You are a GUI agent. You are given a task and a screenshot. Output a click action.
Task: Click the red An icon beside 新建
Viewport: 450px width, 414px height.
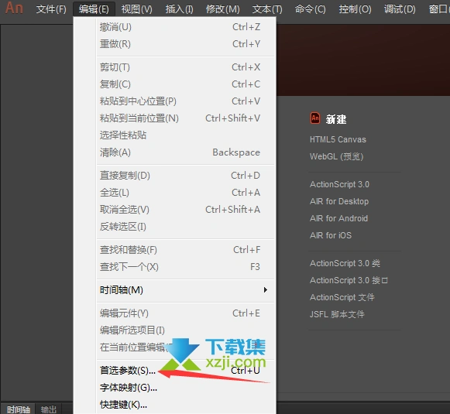[315, 118]
